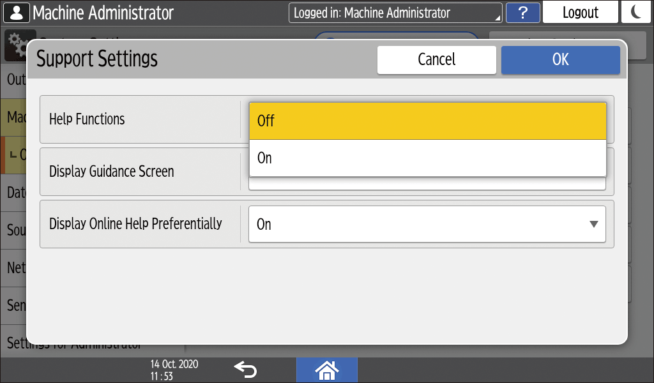The image size is (654, 383).
Task: Tap the Home icon in bottom bar
Action: click(x=326, y=370)
